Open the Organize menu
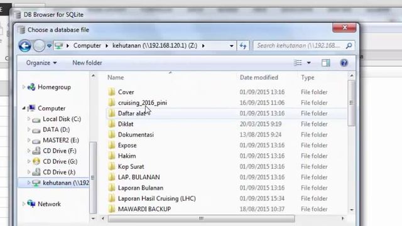Viewport: 402px width, 226px height. [x=41, y=63]
